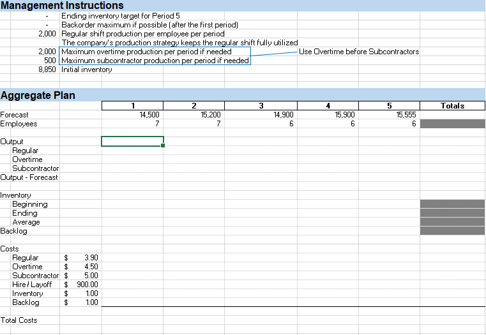Select column header period 3
Screen dimensions: 486x335
261,106
